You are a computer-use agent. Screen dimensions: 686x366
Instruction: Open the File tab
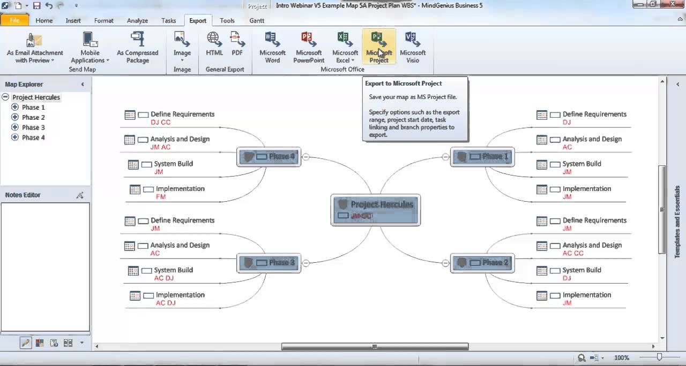(x=14, y=20)
